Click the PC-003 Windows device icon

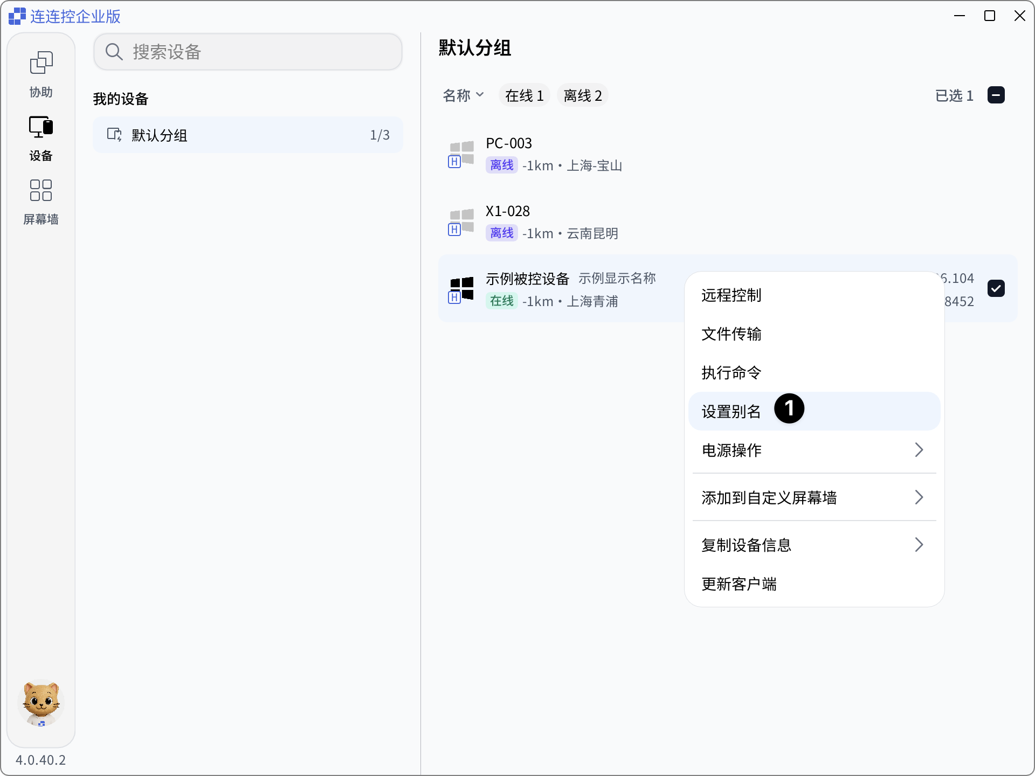tap(461, 155)
